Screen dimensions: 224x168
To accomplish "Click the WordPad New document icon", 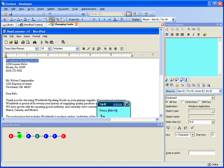I will tap(6, 42).
